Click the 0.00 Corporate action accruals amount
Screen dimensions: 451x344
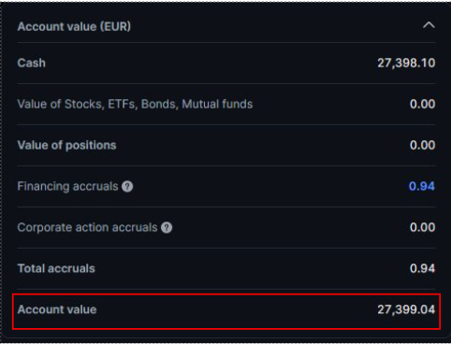(422, 227)
